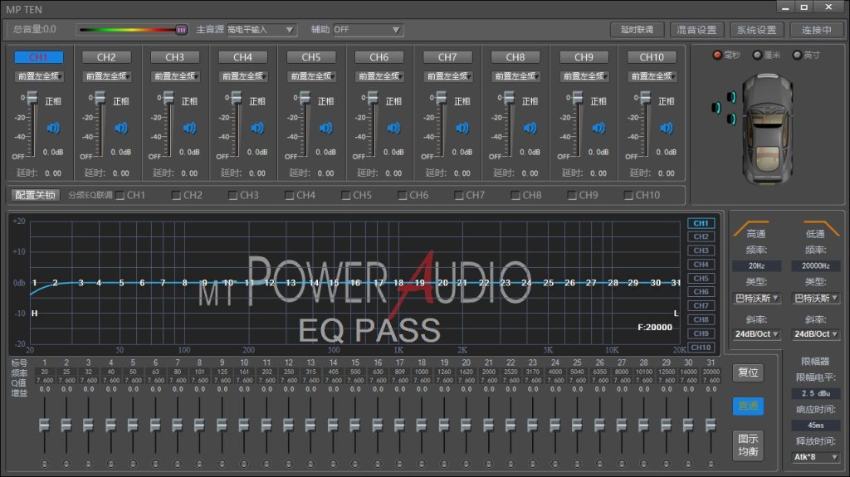850x477 pixels.
Task: Check the CH6 EQ link checkbox
Action: tap(403, 195)
